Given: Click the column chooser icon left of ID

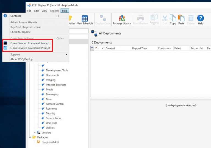Looking at the screenshot, I should (x=92, y=48).
